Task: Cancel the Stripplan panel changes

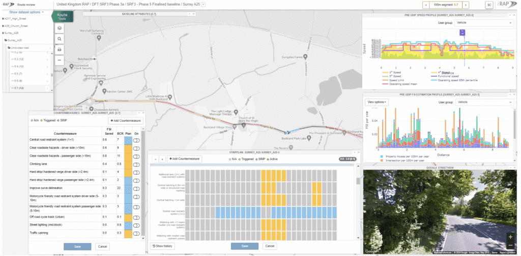Action: pyautogui.click(x=270, y=246)
